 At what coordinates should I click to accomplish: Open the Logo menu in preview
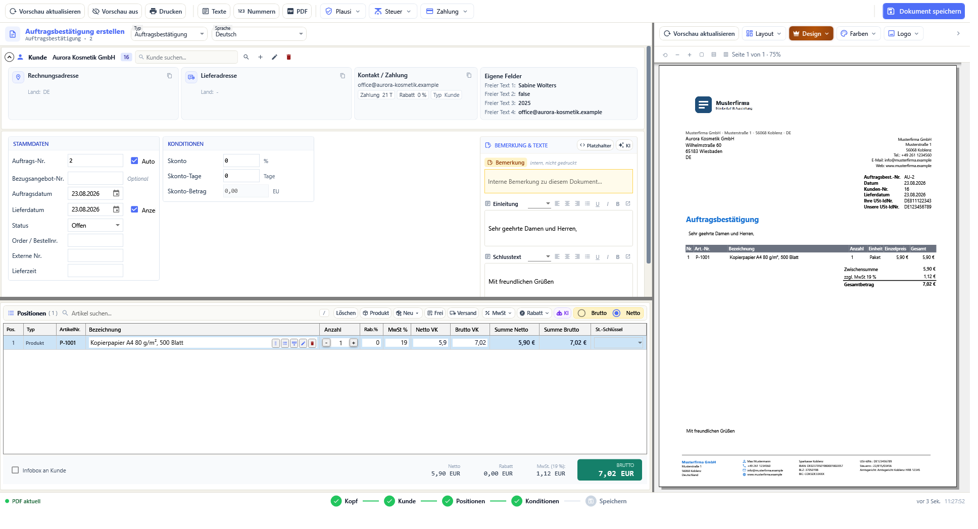pyautogui.click(x=903, y=33)
